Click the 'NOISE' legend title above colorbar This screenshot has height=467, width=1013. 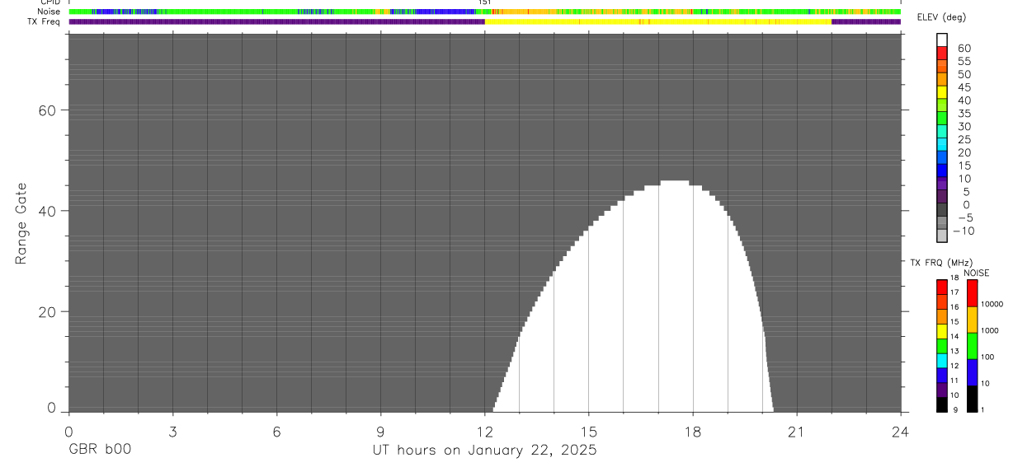click(x=977, y=273)
